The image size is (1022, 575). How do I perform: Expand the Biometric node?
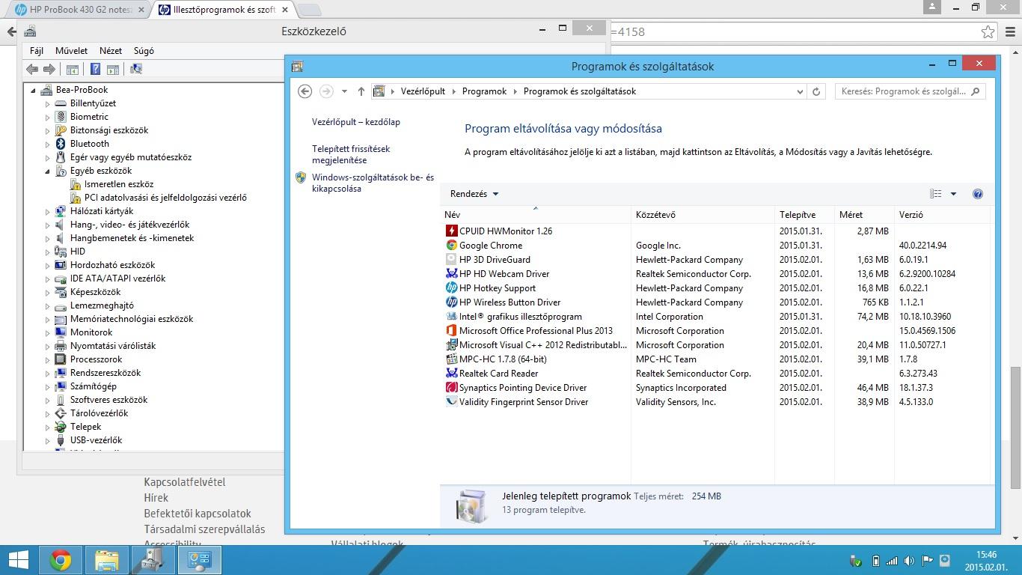[47, 118]
